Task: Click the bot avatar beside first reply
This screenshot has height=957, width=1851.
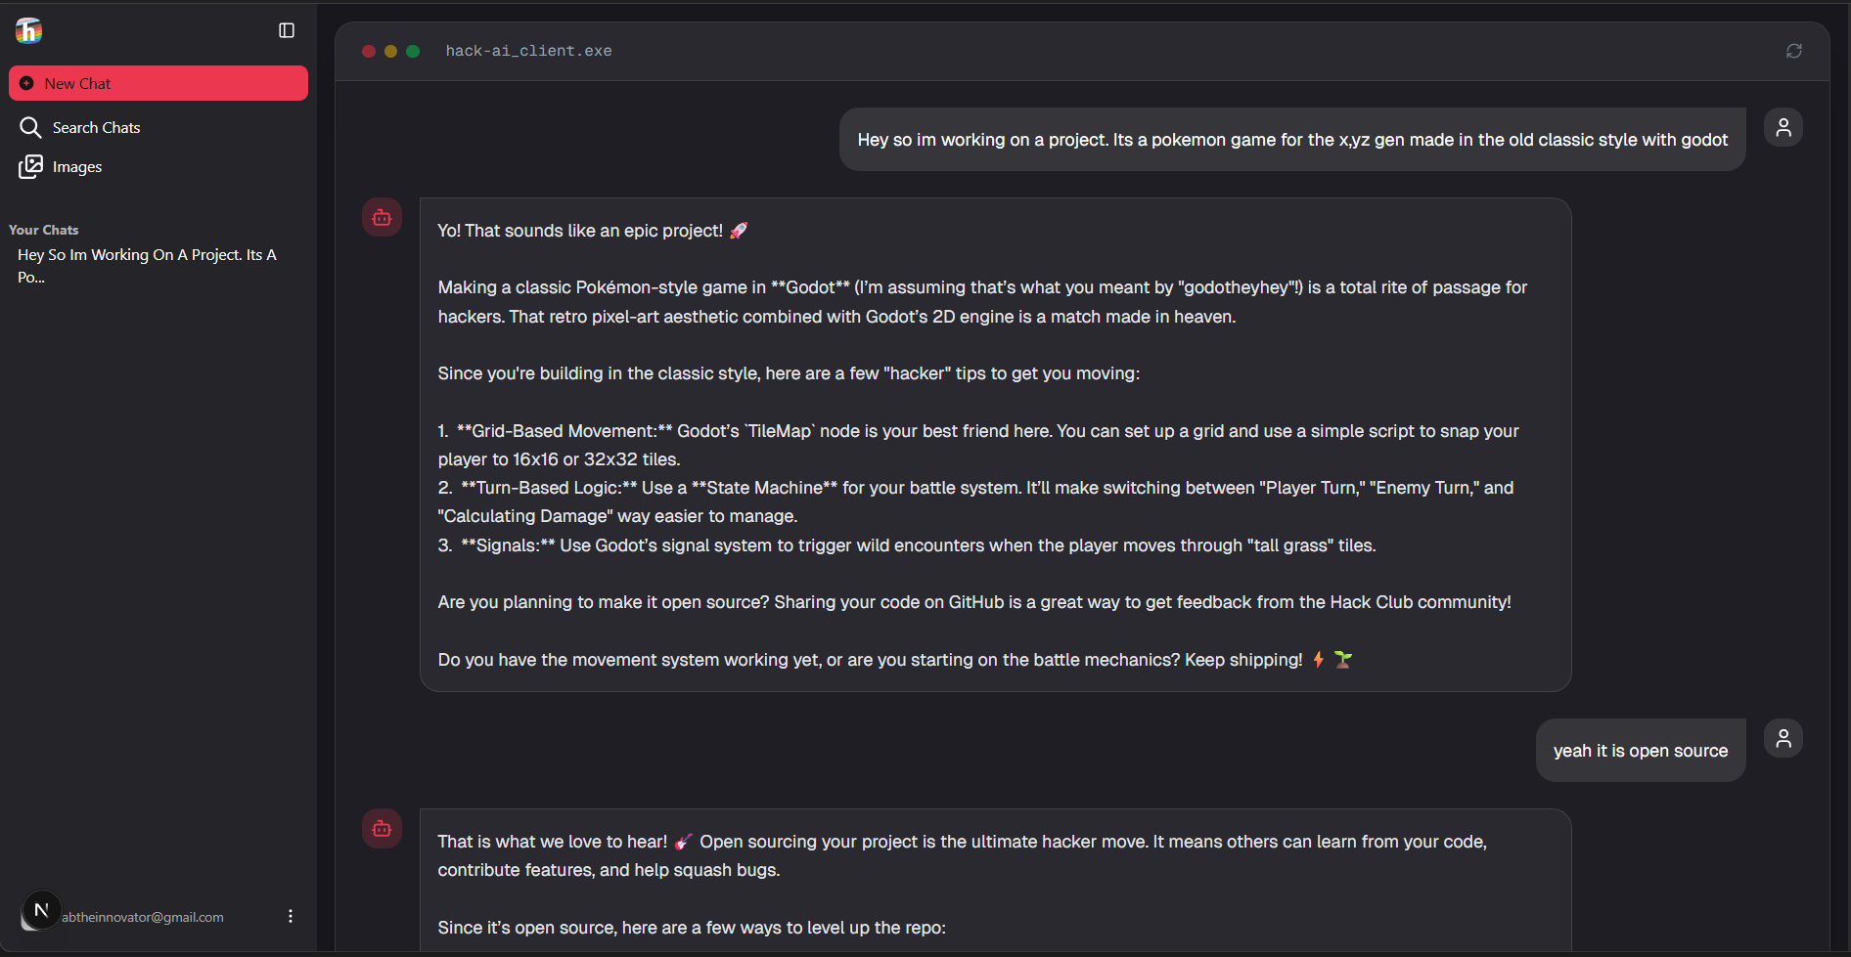Action: 383,218
